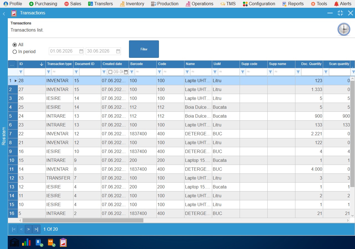Open the Purchasing menu
This screenshot has width=355, height=249.
(x=43, y=4)
